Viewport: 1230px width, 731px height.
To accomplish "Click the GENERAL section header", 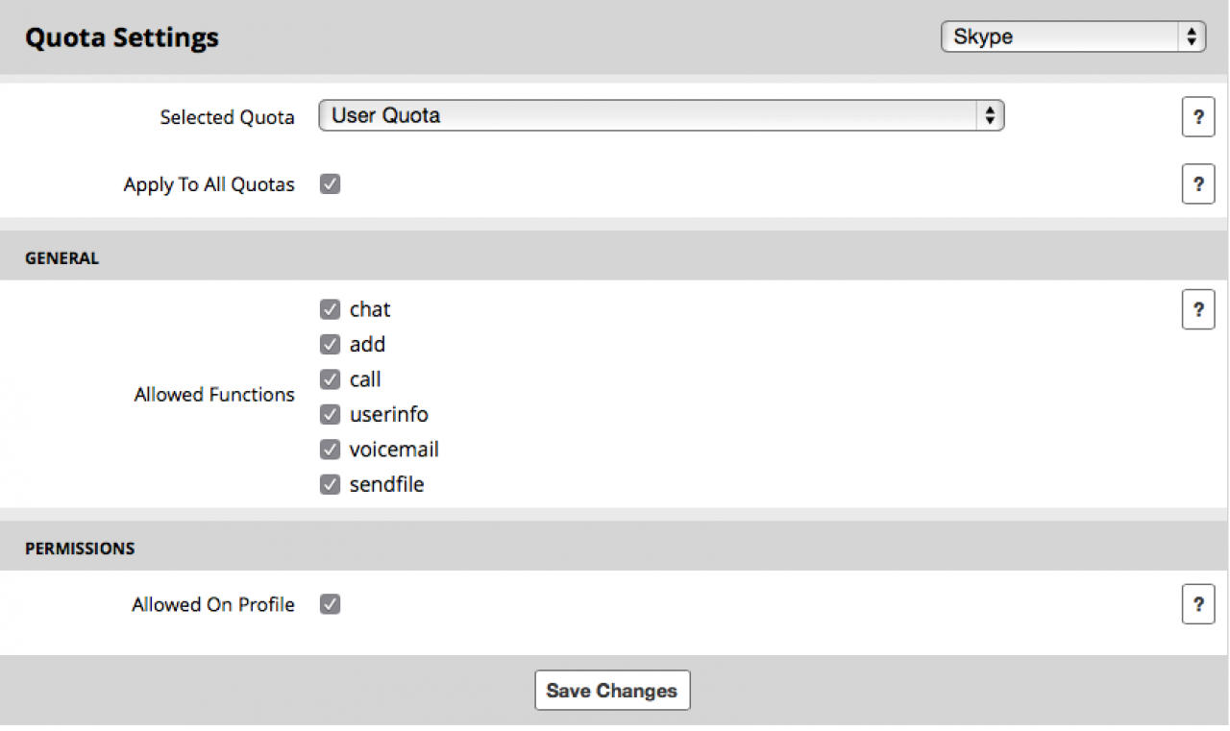I will coord(61,258).
